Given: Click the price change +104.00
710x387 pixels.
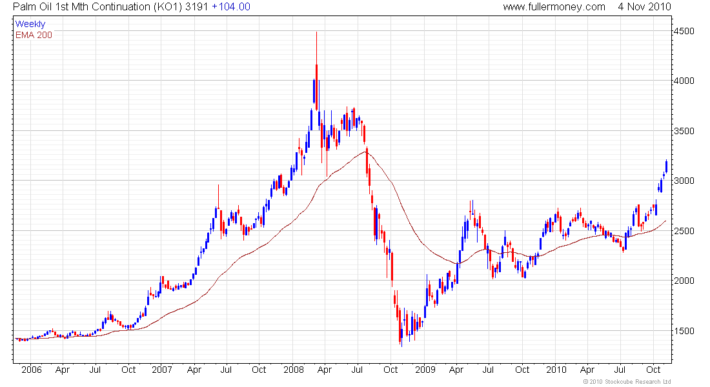Looking at the screenshot, I should pyautogui.click(x=231, y=7).
